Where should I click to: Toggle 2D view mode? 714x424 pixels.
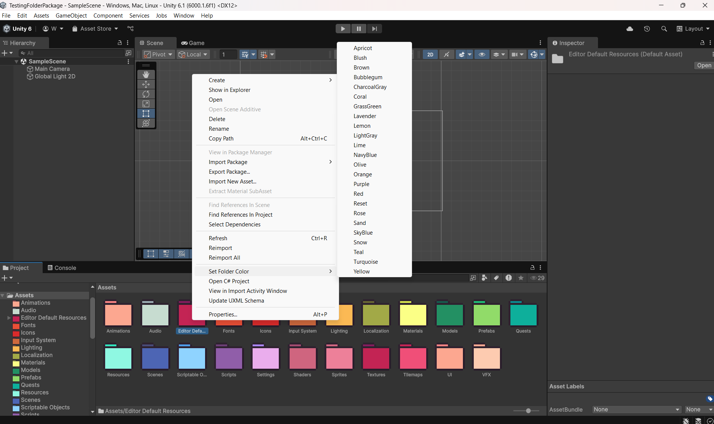[x=430, y=55]
